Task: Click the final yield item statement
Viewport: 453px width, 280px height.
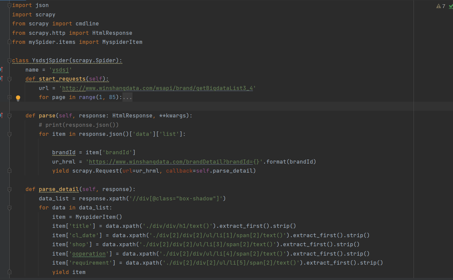Action: click(x=69, y=272)
